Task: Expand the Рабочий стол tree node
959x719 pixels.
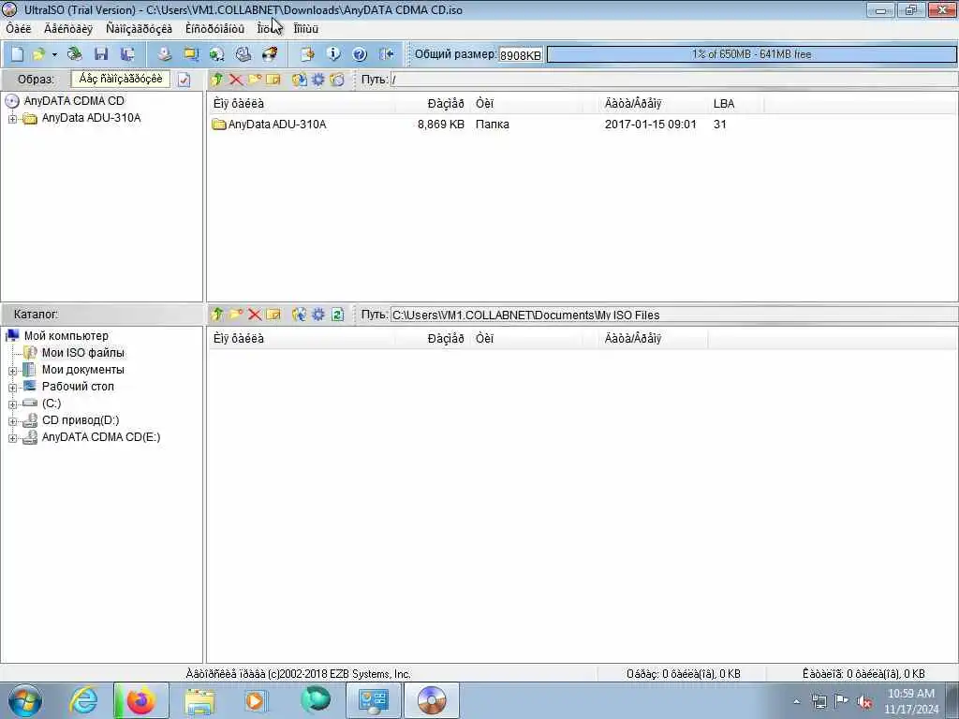Action: point(12,388)
